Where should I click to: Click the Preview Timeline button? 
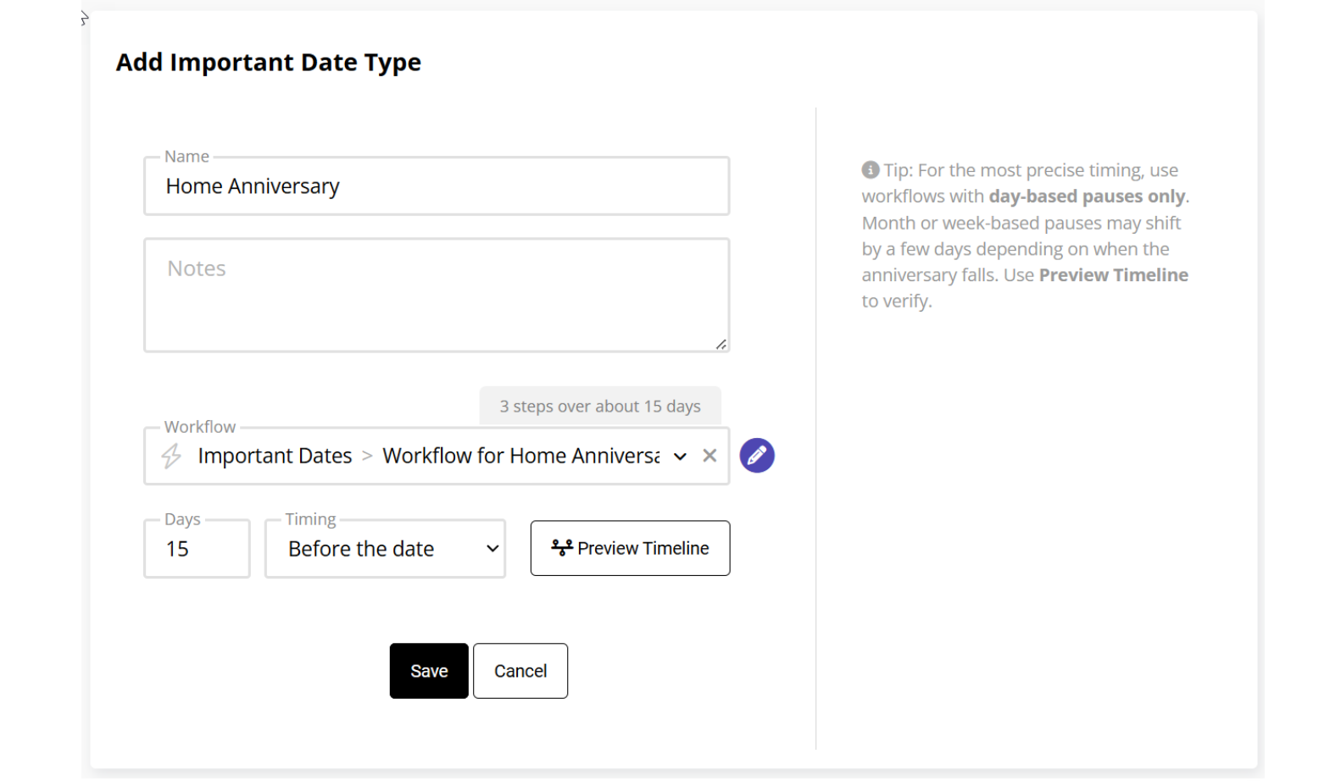[x=630, y=548]
